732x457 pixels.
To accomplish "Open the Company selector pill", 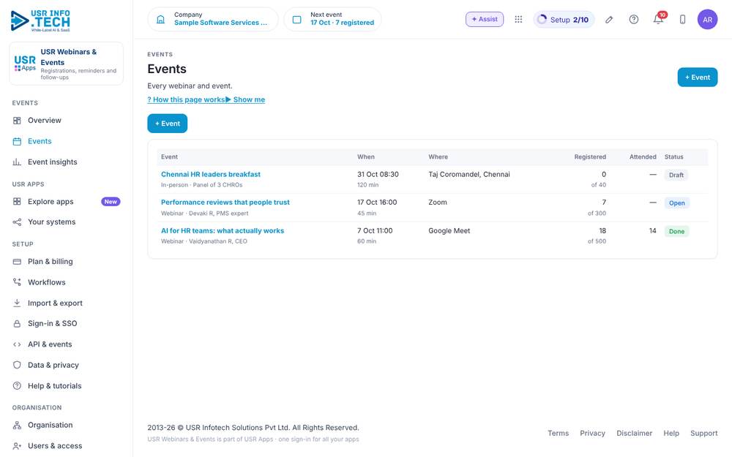I will 213,20.
